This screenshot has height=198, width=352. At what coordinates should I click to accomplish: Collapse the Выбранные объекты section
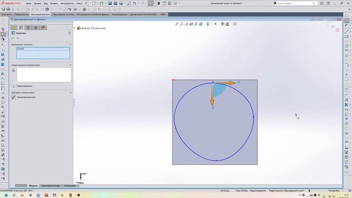click(70, 45)
